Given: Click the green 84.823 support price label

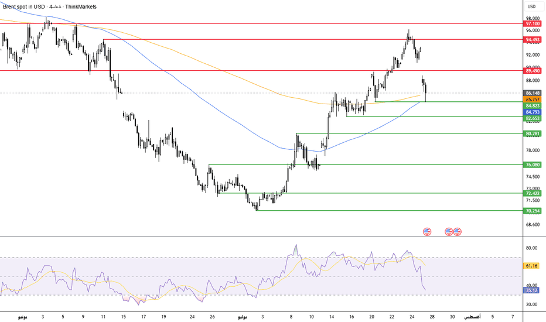Looking at the screenshot, I should (x=533, y=105).
